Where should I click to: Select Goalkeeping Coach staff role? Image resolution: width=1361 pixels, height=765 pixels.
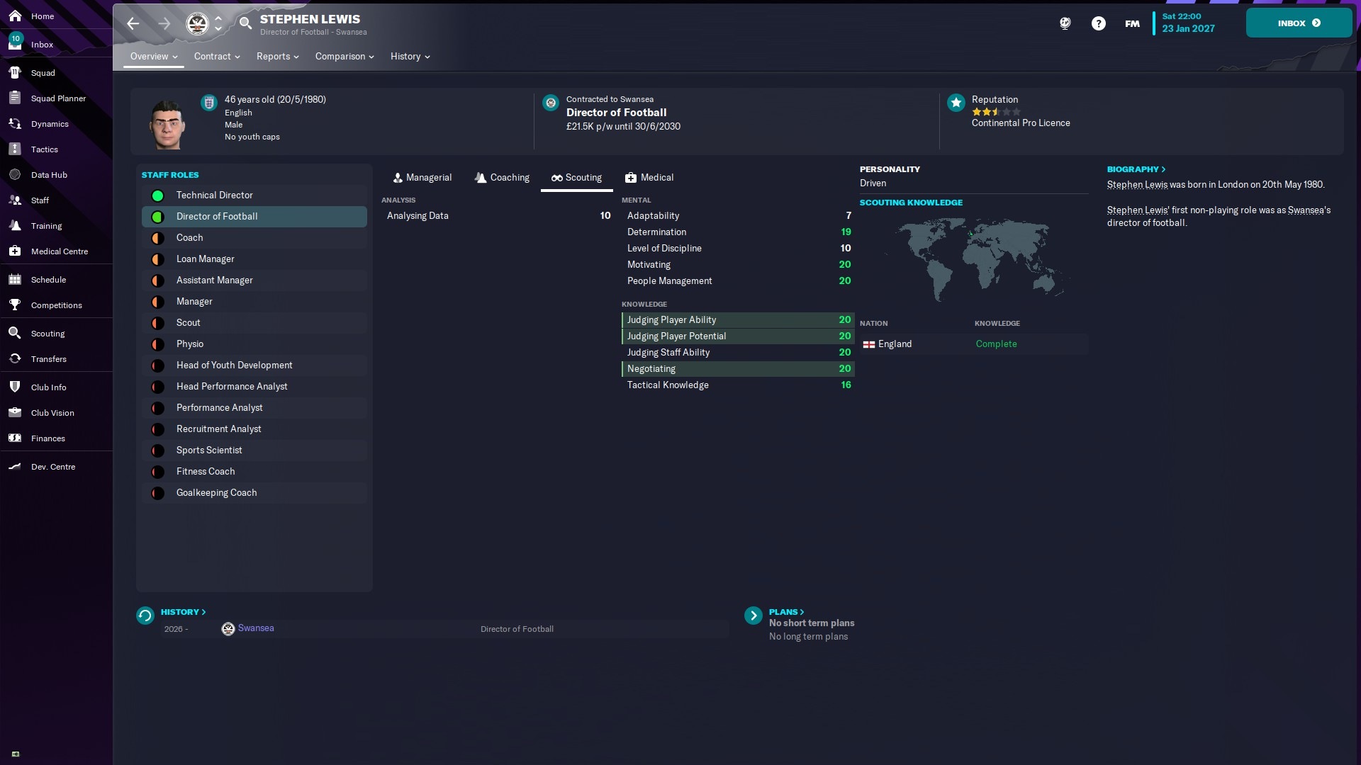(254, 492)
